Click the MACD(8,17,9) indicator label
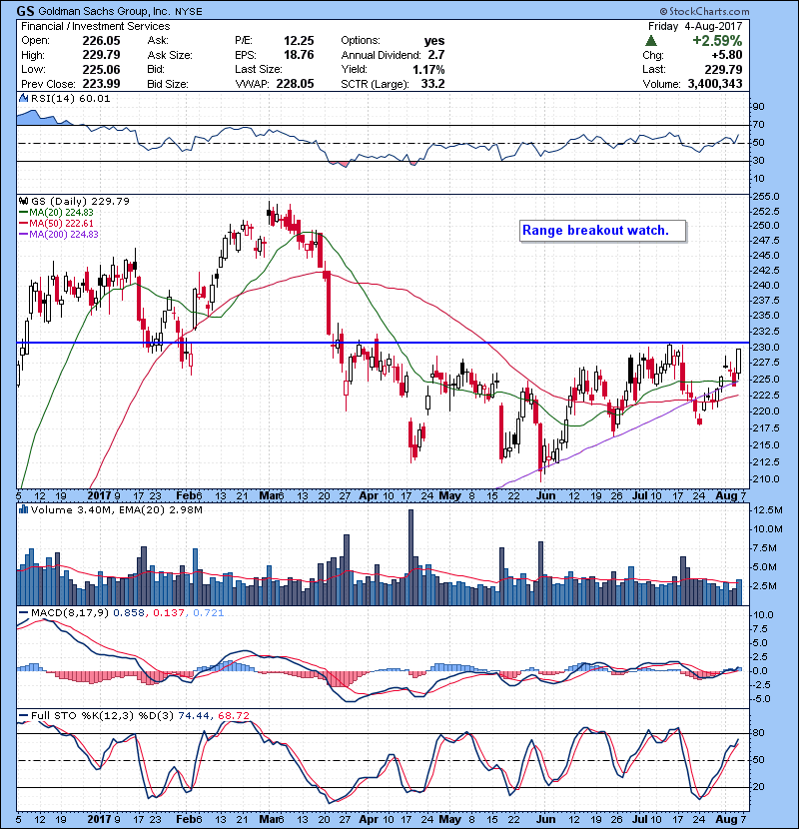This screenshot has width=799, height=829. pyautogui.click(x=70, y=613)
